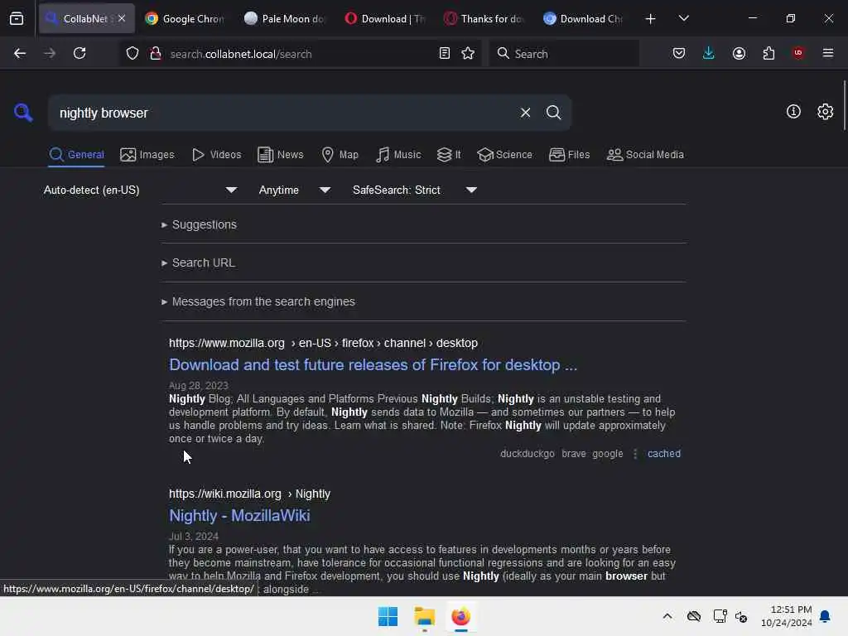Viewport: 848px width, 636px height.
Task: Open downloads panel
Action: click(x=709, y=53)
